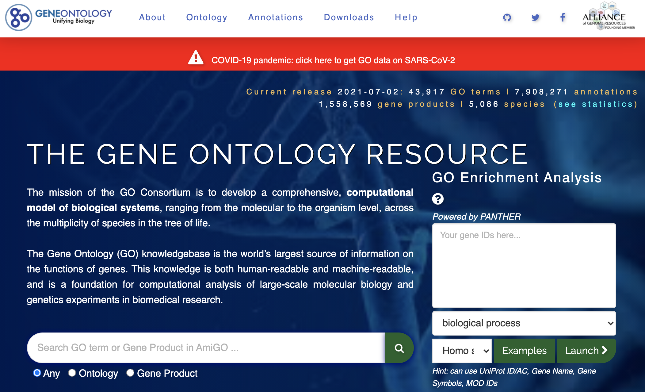The image size is (645, 392).
Task: Expand the Homo sapiens species dropdown
Action: [x=462, y=351]
